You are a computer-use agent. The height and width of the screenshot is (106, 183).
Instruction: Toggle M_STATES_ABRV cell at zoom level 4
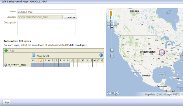tap(49, 65)
